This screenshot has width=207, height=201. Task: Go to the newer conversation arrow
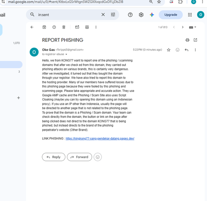[x=174, y=27]
